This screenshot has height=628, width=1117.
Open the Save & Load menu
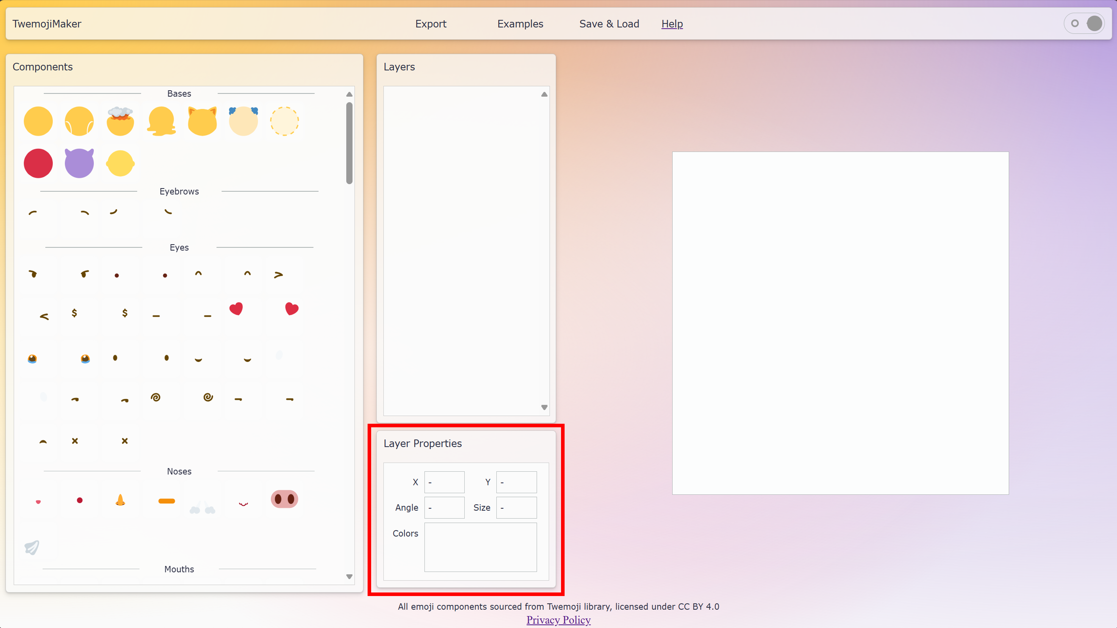coord(609,24)
